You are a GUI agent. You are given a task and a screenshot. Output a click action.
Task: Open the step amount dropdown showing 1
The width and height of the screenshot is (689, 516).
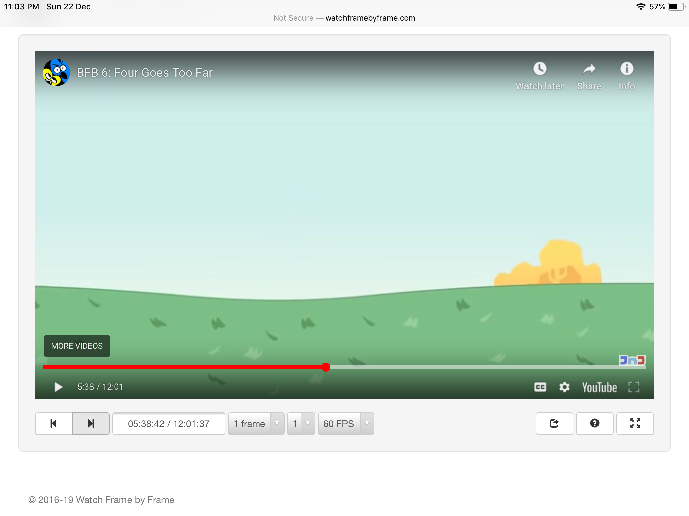click(x=301, y=424)
